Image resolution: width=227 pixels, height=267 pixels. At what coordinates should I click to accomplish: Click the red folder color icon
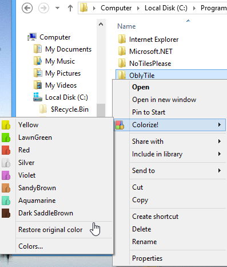pyautogui.click(x=6, y=150)
